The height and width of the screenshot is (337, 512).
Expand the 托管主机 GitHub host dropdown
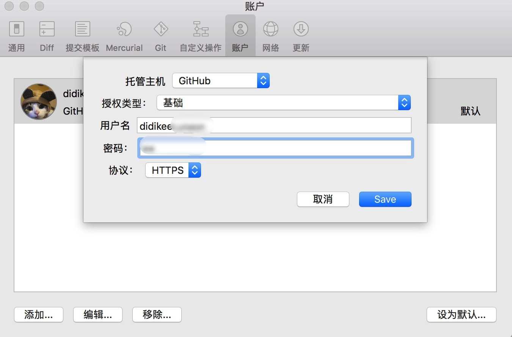click(x=221, y=80)
